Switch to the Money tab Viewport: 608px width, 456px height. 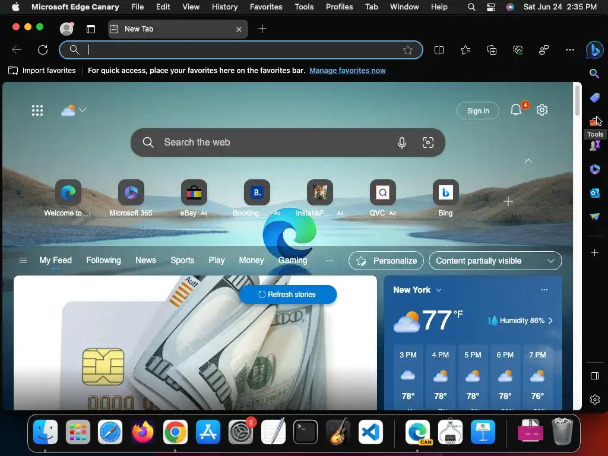coord(251,260)
